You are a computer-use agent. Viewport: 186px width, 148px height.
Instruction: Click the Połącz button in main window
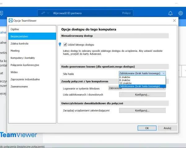[x=126, y=13]
